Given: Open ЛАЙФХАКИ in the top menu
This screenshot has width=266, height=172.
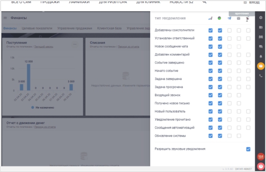Looking at the screenshot, I should 79,2.
